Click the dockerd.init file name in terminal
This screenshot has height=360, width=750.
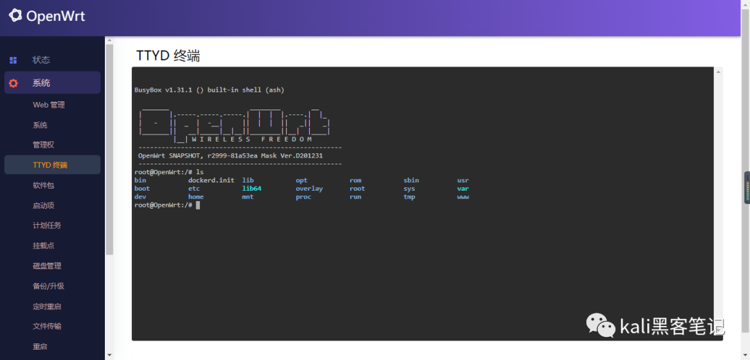pyautogui.click(x=211, y=180)
